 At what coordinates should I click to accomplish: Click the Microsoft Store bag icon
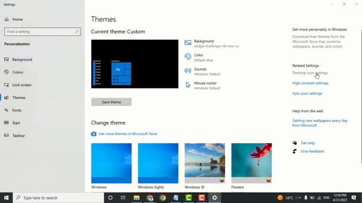pos(93,134)
